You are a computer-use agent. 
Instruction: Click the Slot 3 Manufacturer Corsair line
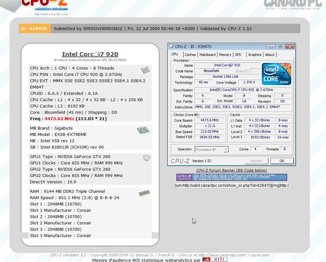pyautogui.click(x=60, y=236)
